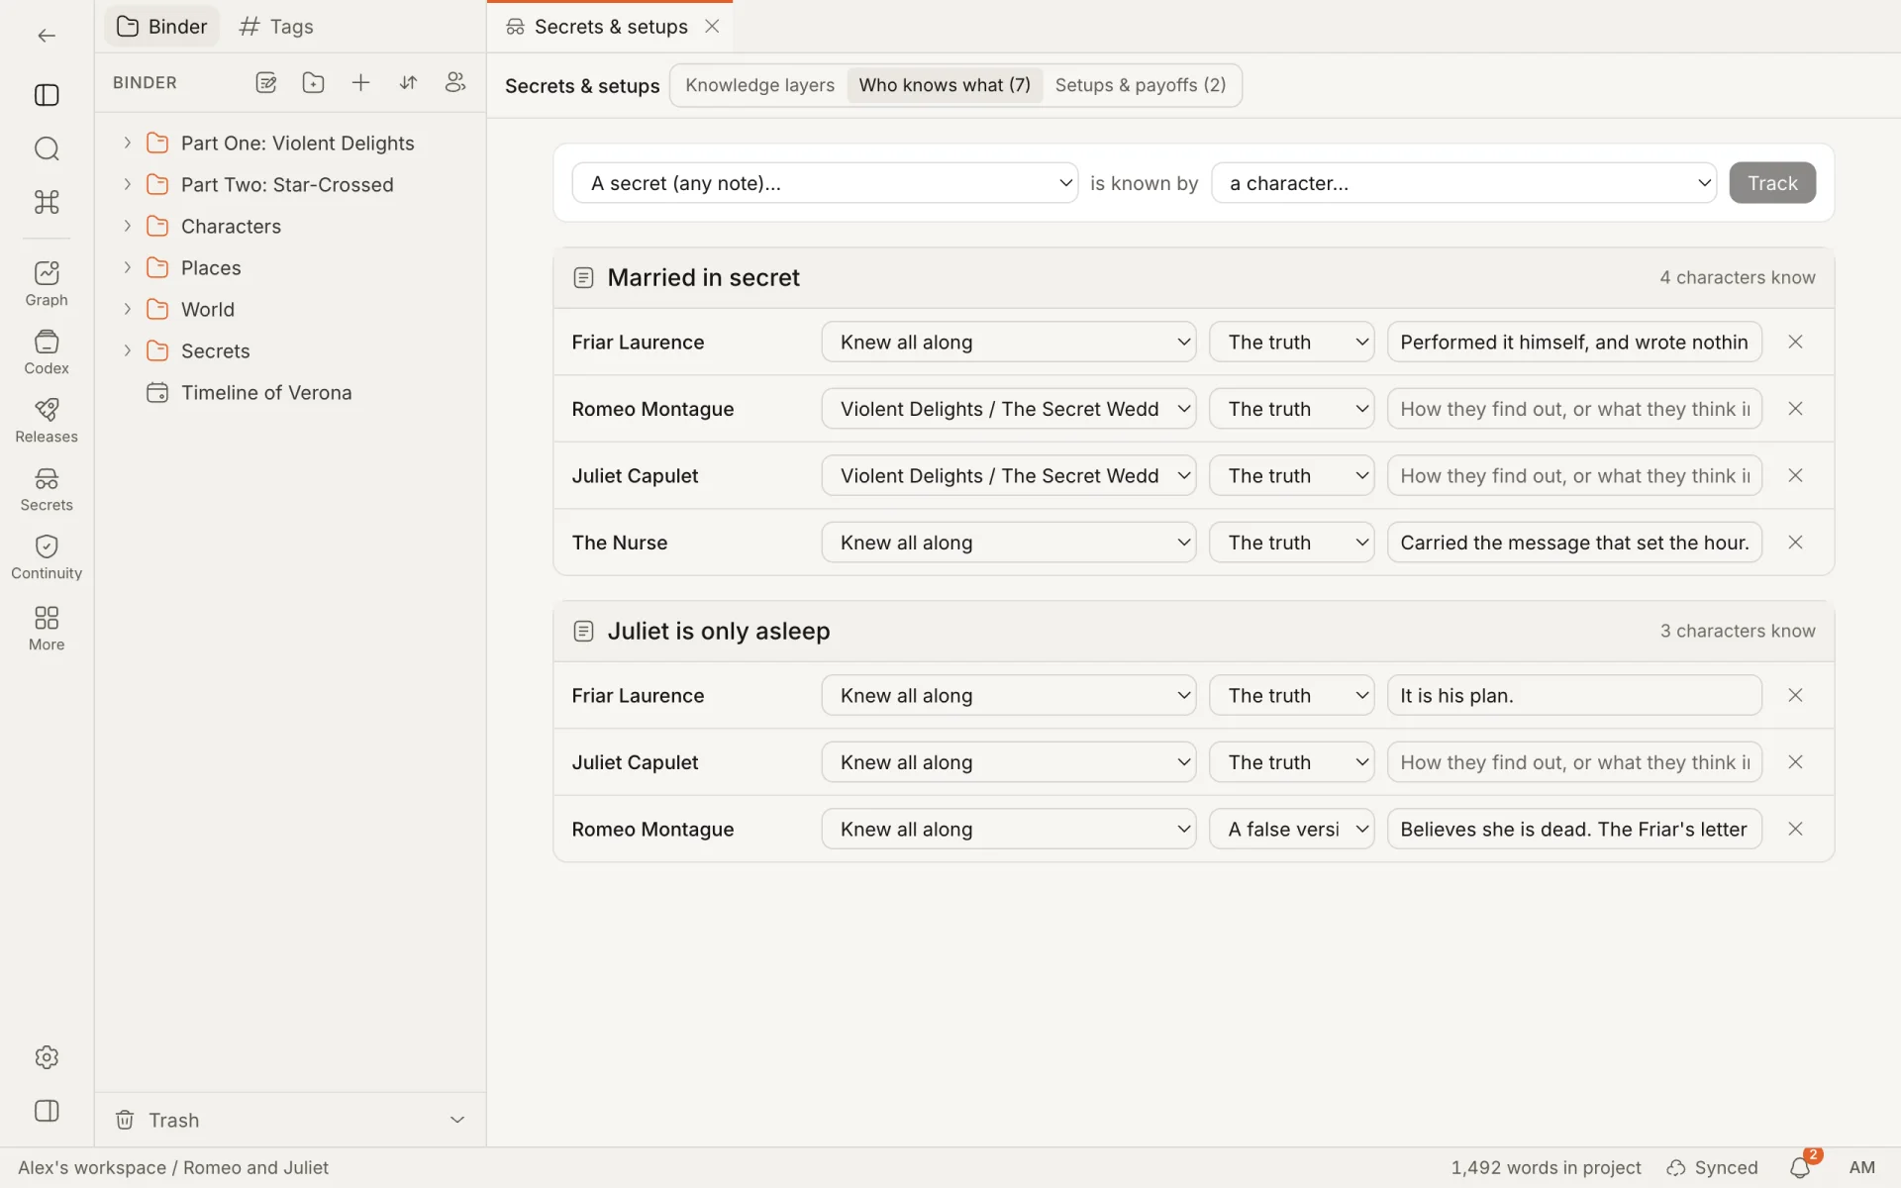Screen dimensions: 1901x1188
Task: Click the Synced status indicator
Action: [1712, 1168]
